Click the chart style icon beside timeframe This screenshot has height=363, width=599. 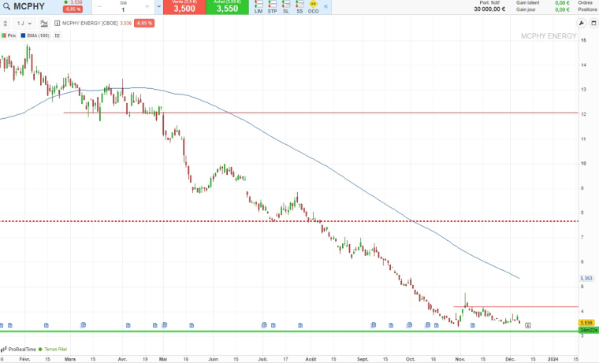point(44,23)
